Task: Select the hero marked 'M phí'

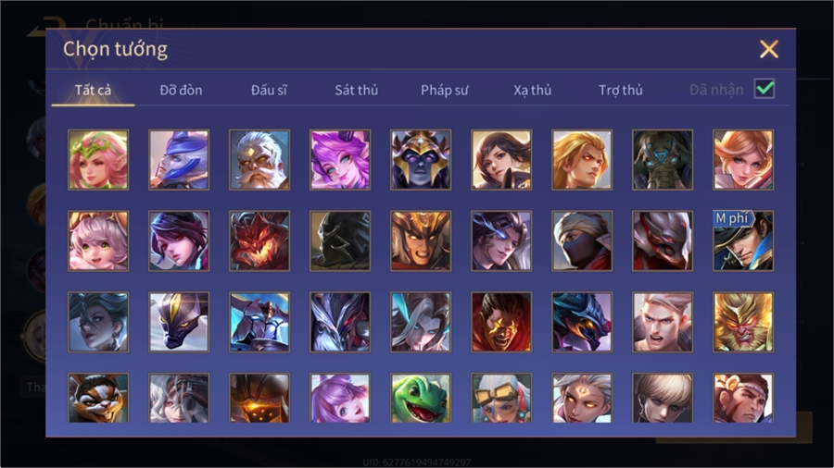Action: (743, 240)
